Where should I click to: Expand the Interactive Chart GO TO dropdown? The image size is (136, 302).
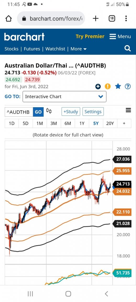coord(64,96)
